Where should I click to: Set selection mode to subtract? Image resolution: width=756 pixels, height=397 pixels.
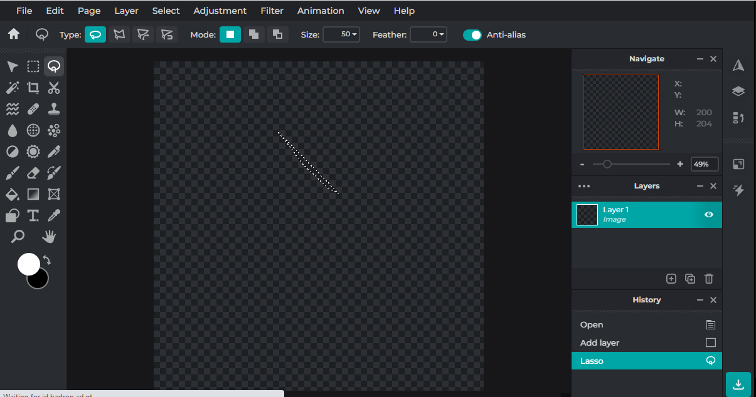(278, 34)
